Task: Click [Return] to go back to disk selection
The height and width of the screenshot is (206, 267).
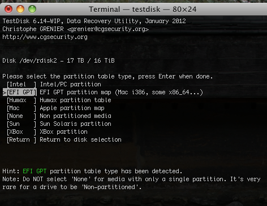Action: coord(21,140)
